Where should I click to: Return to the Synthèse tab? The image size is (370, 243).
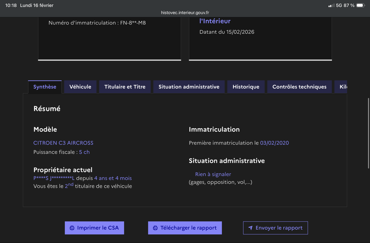pyautogui.click(x=45, y=87)
